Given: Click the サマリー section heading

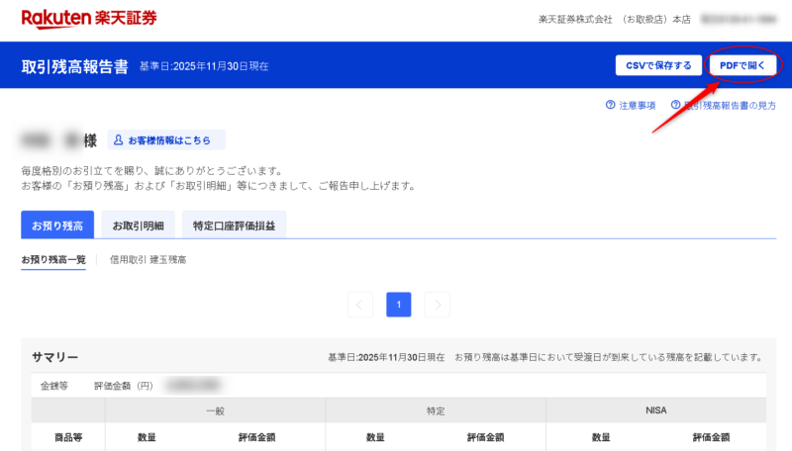Looking at the screenshot, I should click(54, 357).
